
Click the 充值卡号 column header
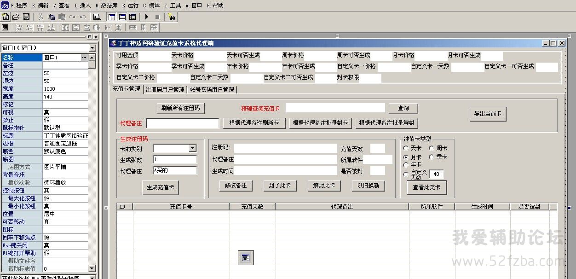click(181, 207)
